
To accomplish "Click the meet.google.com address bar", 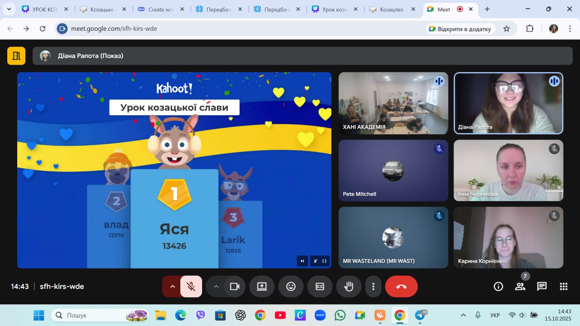I will 227,29.
